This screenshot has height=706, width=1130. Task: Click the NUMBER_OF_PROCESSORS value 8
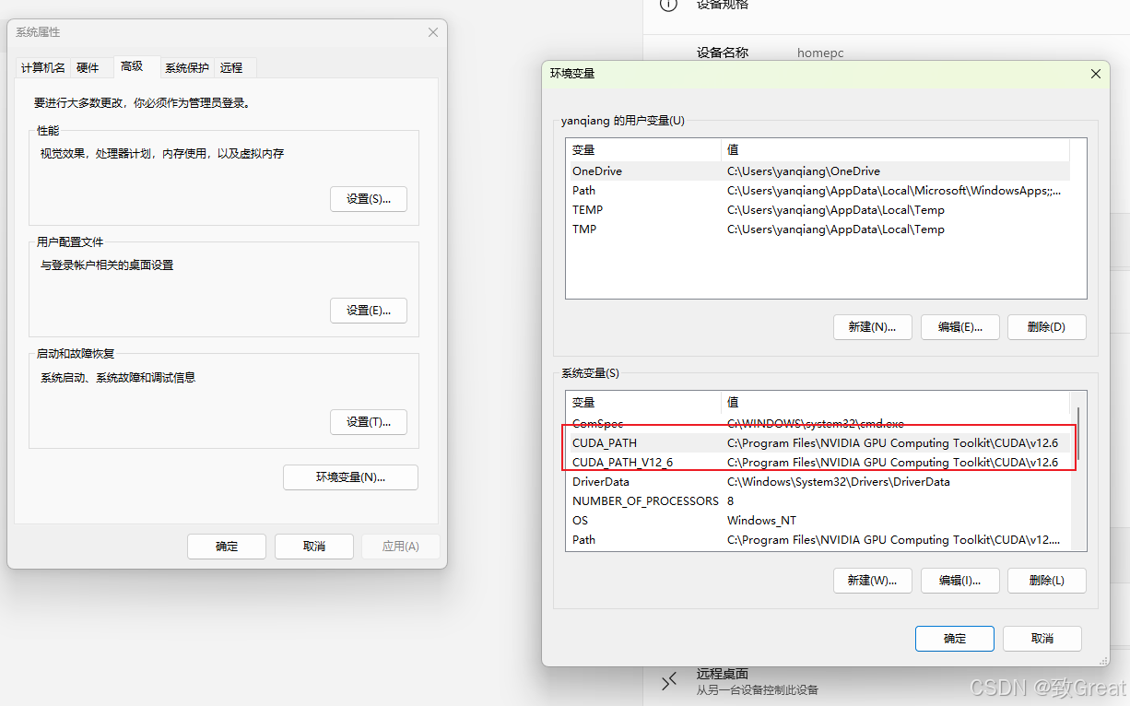[x=731, y=501]
